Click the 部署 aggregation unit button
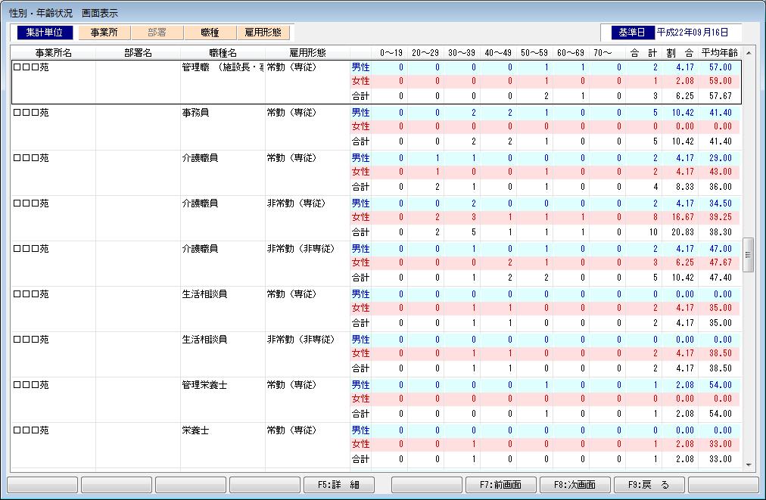Screen dimensions: 766x500 157,33
